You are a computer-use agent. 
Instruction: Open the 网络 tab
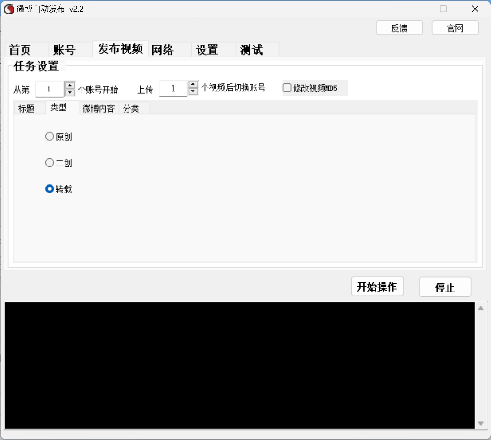(169, 49)
